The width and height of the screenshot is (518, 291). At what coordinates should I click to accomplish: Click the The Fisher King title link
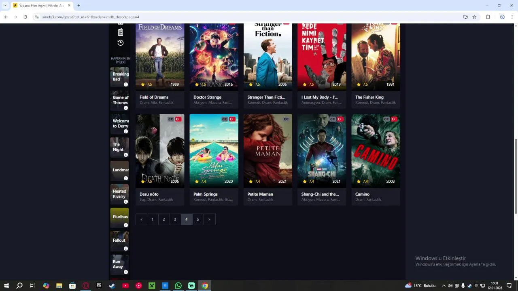pos(369,97)
